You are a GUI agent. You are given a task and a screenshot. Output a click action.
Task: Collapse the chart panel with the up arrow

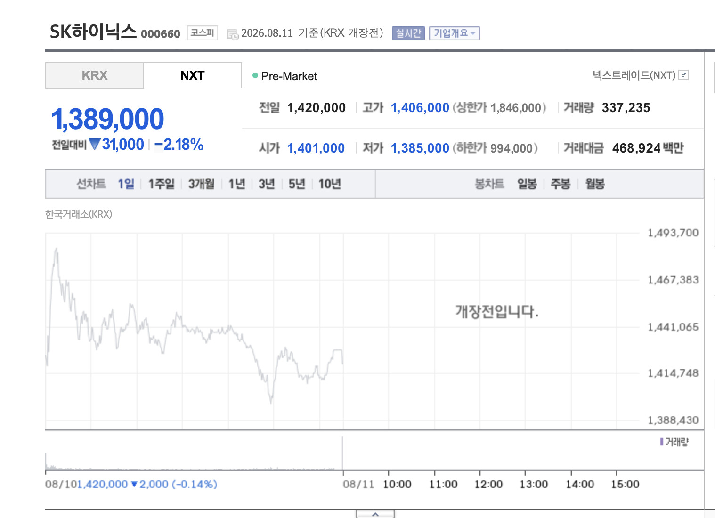(x=375, y=514)
